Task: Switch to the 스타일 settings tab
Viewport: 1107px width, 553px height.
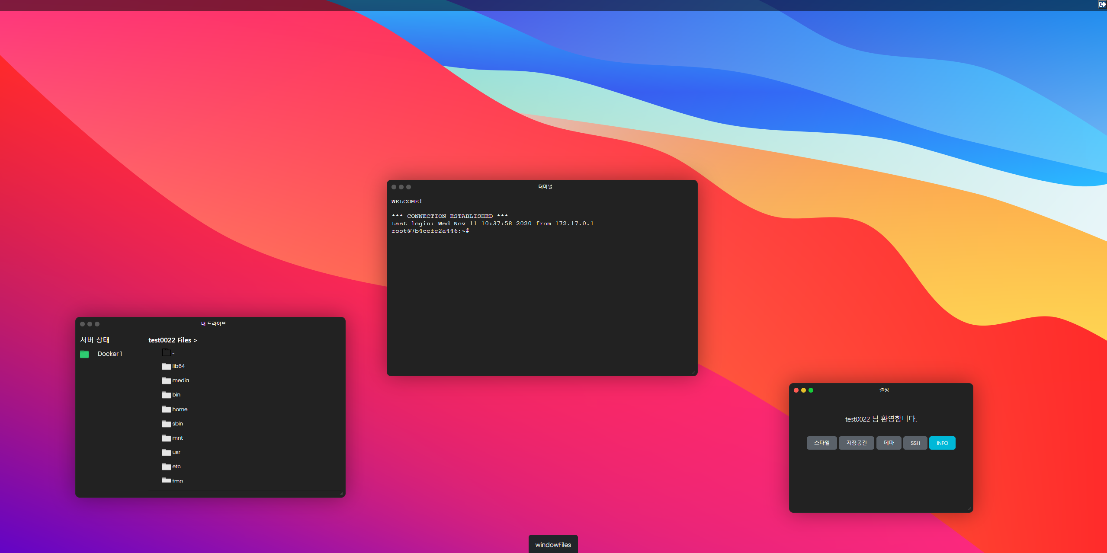Action: pyautogui.click(x=821, y=443)
